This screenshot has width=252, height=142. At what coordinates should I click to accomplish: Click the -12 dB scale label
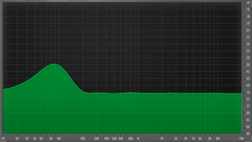248,3
